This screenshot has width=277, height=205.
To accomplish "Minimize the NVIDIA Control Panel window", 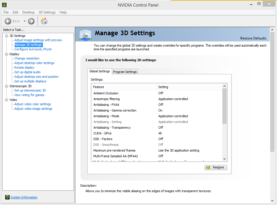I will click(251, 4).
